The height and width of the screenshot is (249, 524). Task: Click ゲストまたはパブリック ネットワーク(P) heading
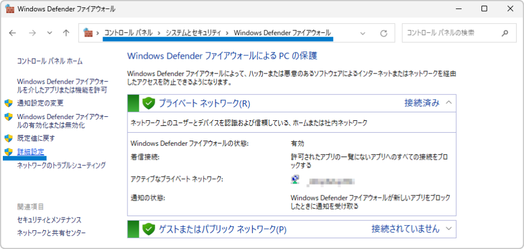(x=223, y=229)
